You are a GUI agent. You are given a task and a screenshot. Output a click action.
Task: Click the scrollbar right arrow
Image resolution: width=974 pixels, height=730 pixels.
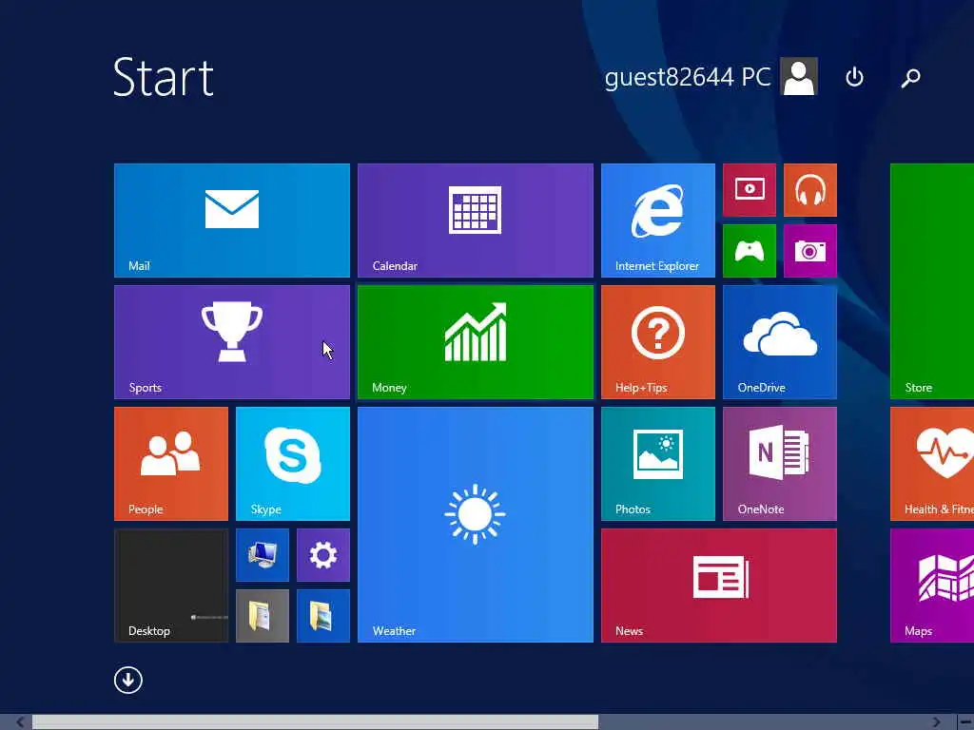click(x=937, y=722)
